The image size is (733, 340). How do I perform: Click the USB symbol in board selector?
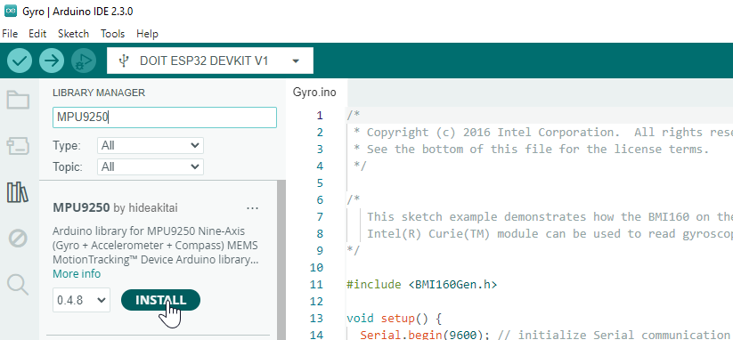[x=124, y=61]
